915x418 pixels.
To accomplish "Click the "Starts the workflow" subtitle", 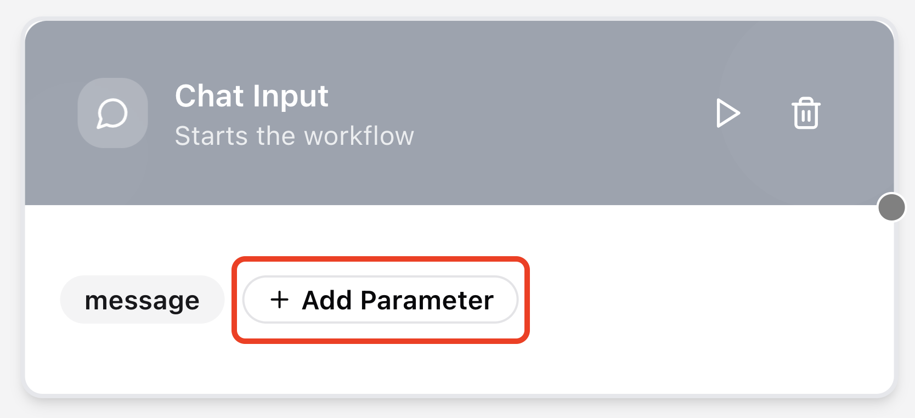I will [294, 136].
